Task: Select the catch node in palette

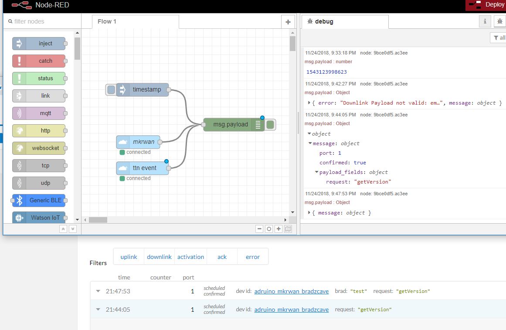Action: click(x=39, y=61)
